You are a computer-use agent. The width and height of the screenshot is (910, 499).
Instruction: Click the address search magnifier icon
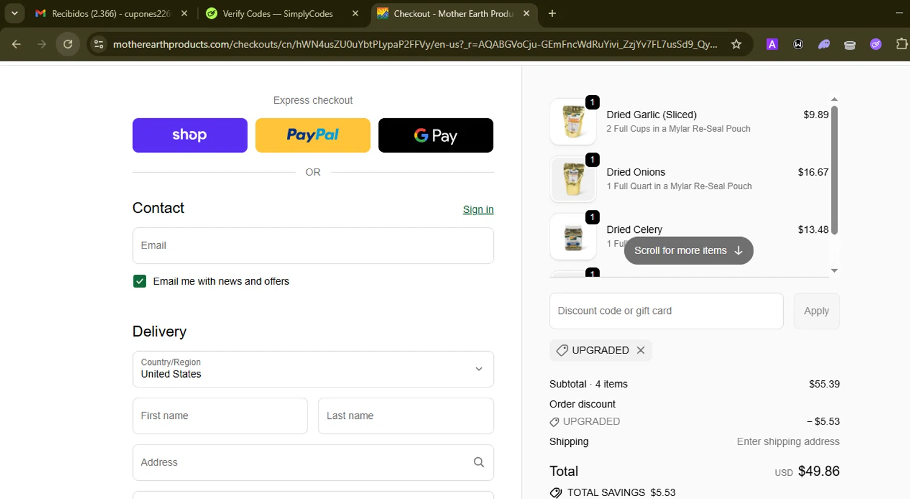click(x=479, y=463)
